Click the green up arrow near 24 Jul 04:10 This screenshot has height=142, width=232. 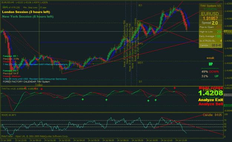(83, 100)
